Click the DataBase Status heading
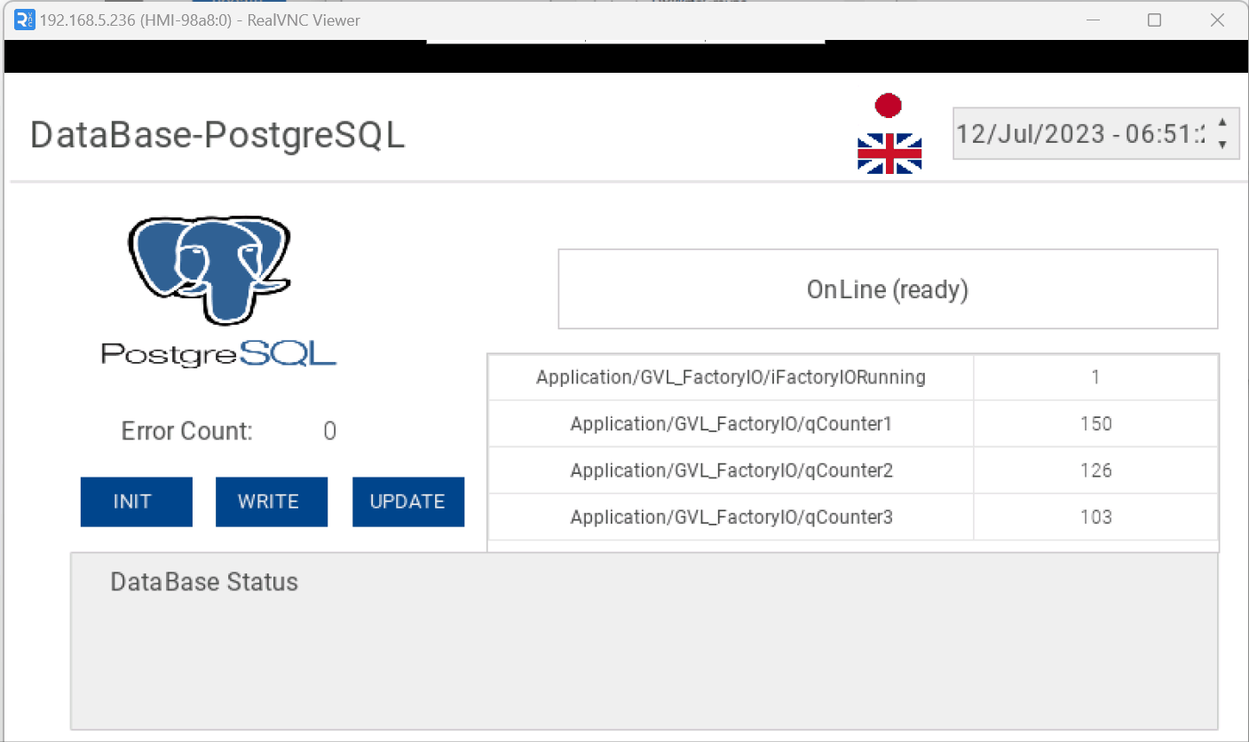 [x=204, y=582]
